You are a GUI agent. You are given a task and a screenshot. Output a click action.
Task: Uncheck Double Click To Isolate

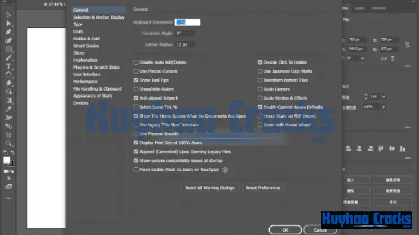(x=260, y=62)
